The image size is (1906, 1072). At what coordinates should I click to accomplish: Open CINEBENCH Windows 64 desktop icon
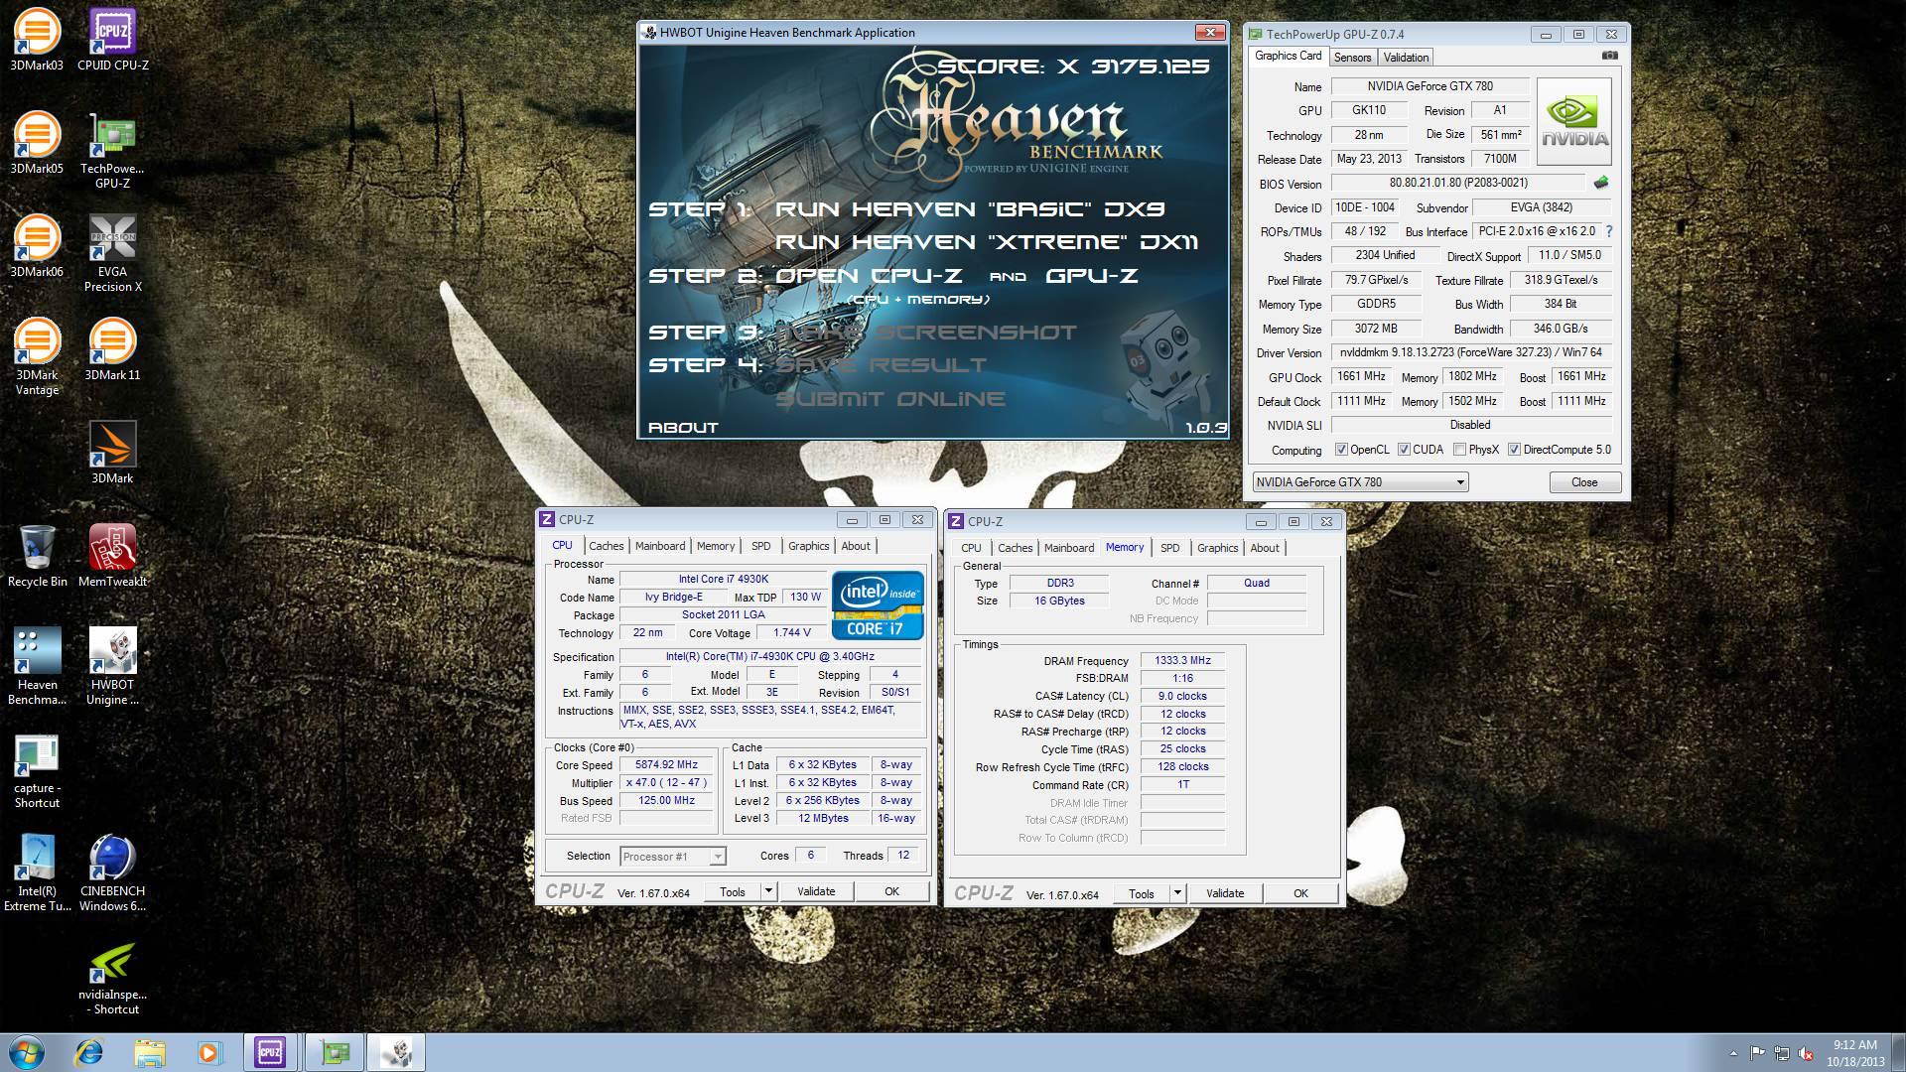[x=112, y=872]
